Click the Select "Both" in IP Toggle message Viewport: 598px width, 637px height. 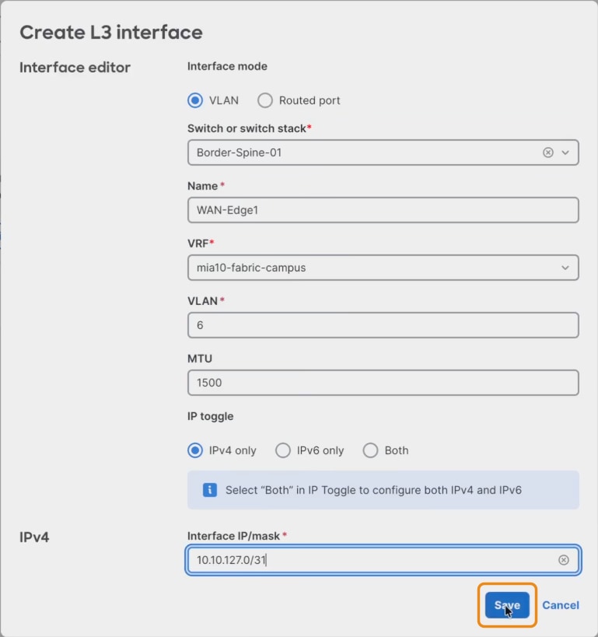pos(373,490)
